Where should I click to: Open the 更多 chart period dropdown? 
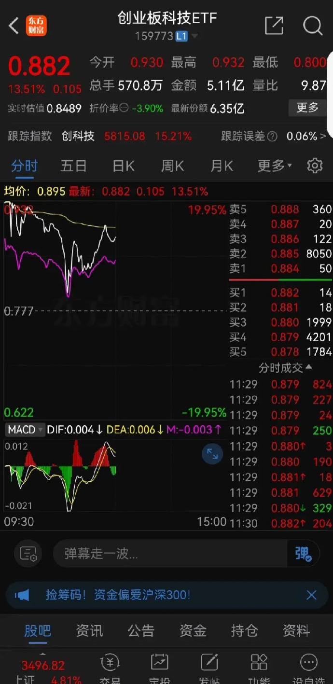click(x=275, y=166)
